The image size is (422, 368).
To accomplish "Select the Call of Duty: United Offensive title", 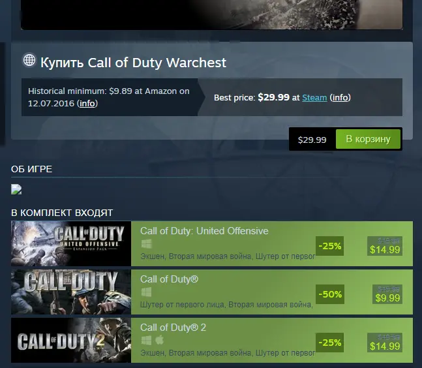I will coord(204,231).
